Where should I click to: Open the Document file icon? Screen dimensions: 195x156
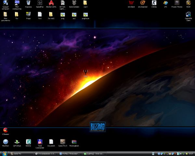point(51,143)
